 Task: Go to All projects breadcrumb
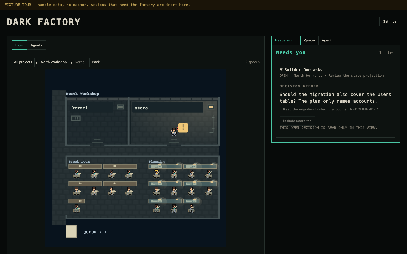23,62
